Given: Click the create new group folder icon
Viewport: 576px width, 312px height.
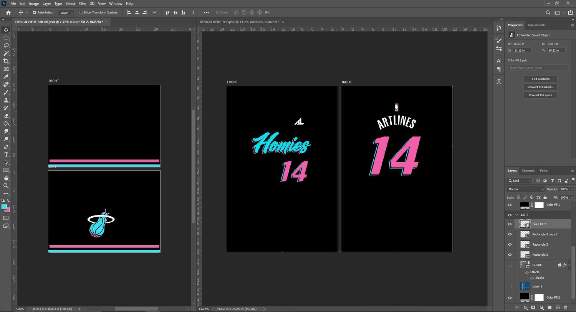Looking at the screenshot, I should tap(550, 307).
